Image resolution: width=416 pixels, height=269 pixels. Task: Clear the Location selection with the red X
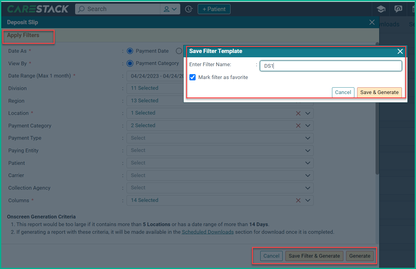click(298, 113)
